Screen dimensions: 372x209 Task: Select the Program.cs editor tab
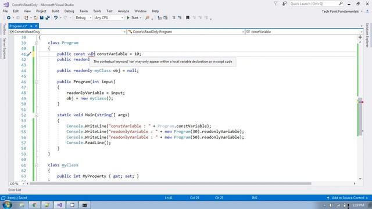18,26
